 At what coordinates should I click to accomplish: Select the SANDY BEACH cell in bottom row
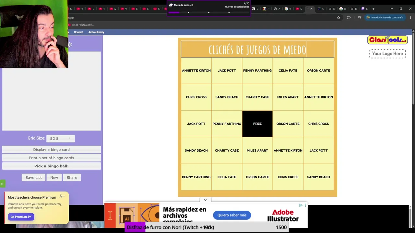point(318,177)
